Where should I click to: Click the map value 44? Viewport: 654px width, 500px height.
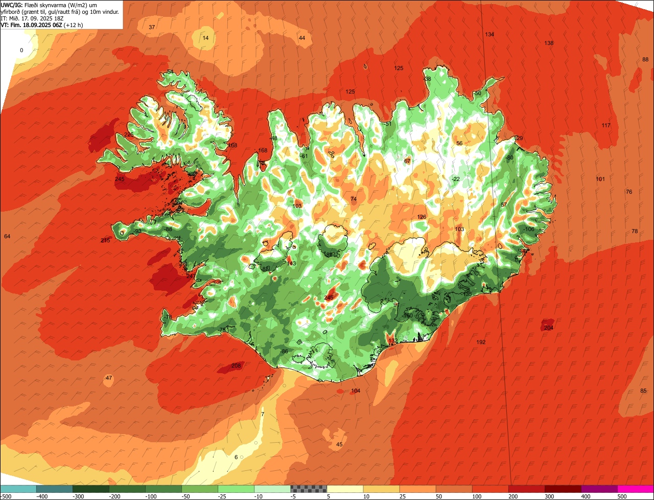click(x=302, y=38)
